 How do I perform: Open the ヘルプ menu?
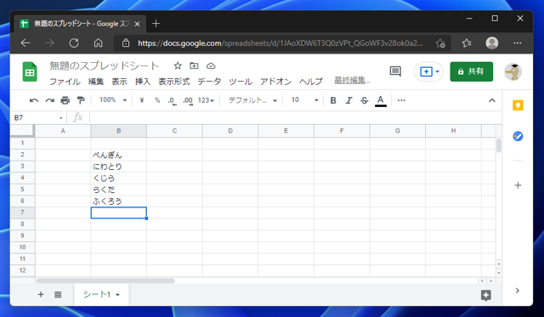click(311, 82)
